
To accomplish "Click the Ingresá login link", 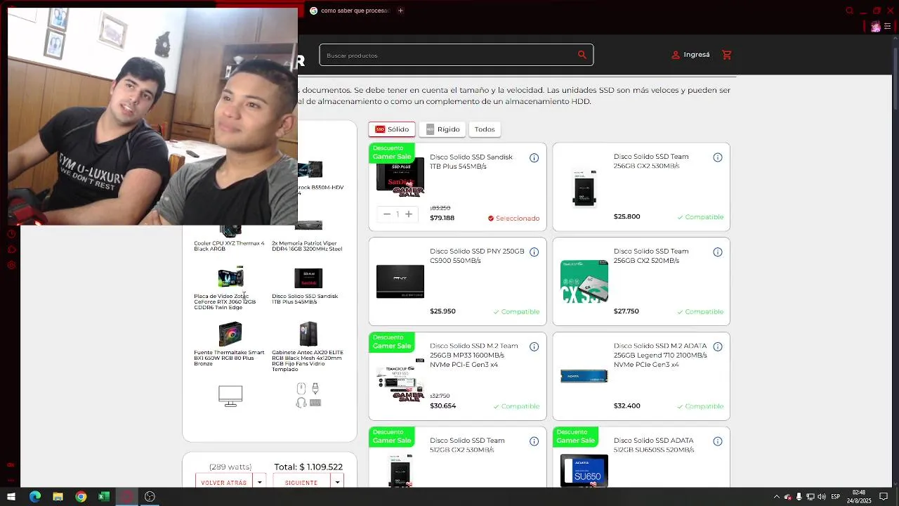I will (x=697, y=55).
